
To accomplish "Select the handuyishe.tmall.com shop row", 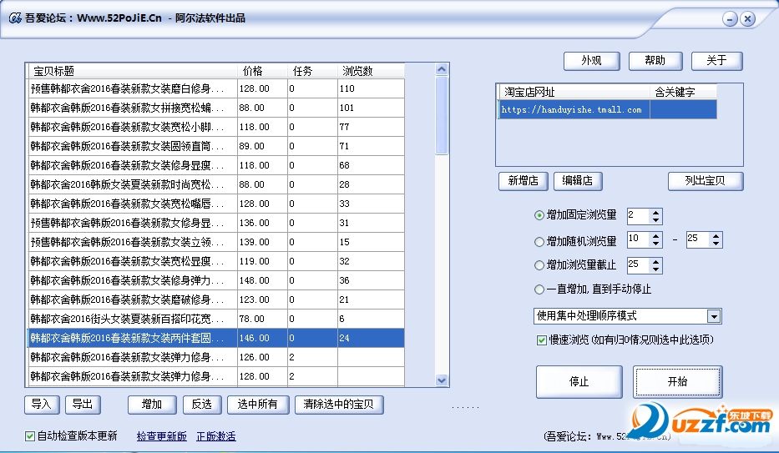I will tap(607, 109).
